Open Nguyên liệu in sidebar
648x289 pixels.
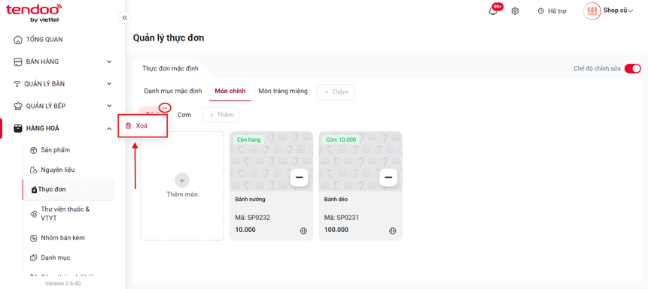coord(58,170)
